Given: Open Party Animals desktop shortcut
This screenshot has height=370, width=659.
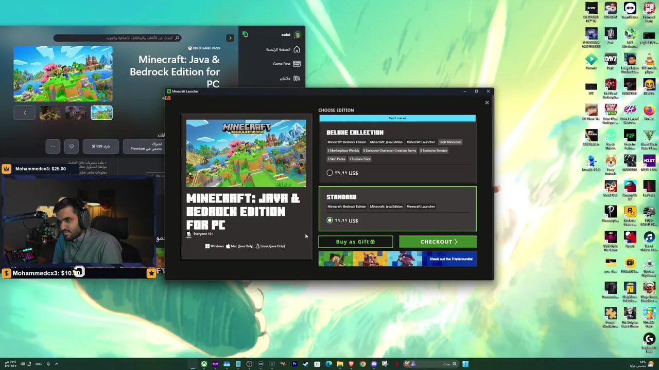Looking at the screenshot, I should coord(611,164).
